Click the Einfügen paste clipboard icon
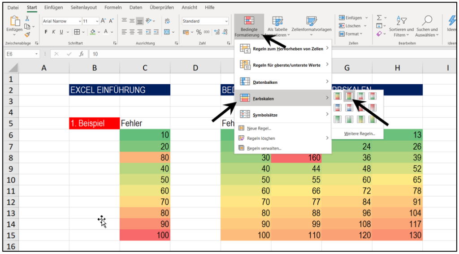 coord(14,22)
